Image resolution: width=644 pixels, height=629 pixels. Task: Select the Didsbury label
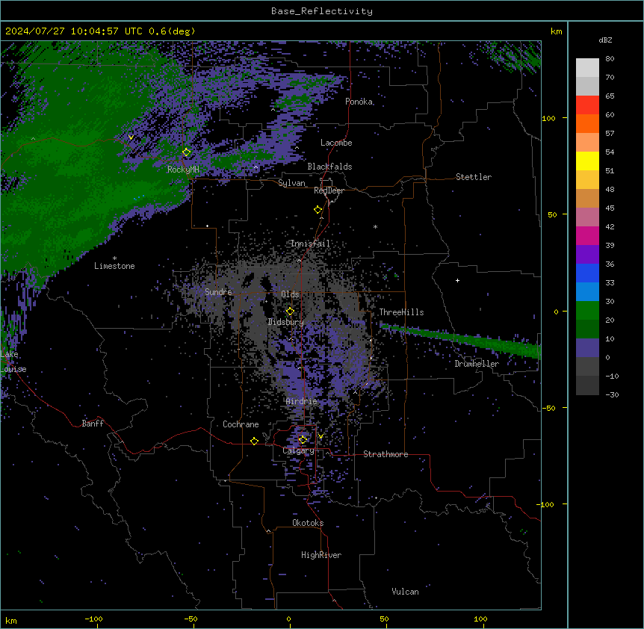[x=286, y=322]
